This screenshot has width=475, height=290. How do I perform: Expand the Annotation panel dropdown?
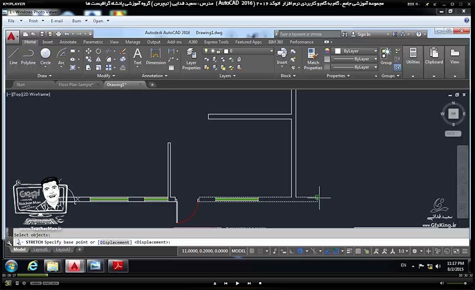pos(155,76)
